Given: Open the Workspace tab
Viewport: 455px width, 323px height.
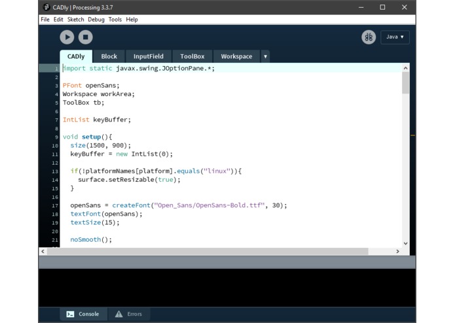Looking at the screenshot, I should coord(236,56).
